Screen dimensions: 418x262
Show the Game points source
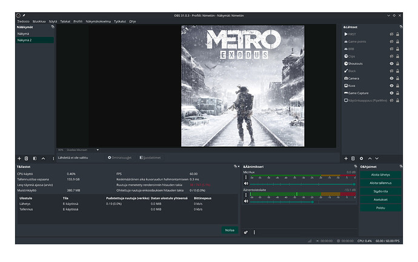coord(391,42)
